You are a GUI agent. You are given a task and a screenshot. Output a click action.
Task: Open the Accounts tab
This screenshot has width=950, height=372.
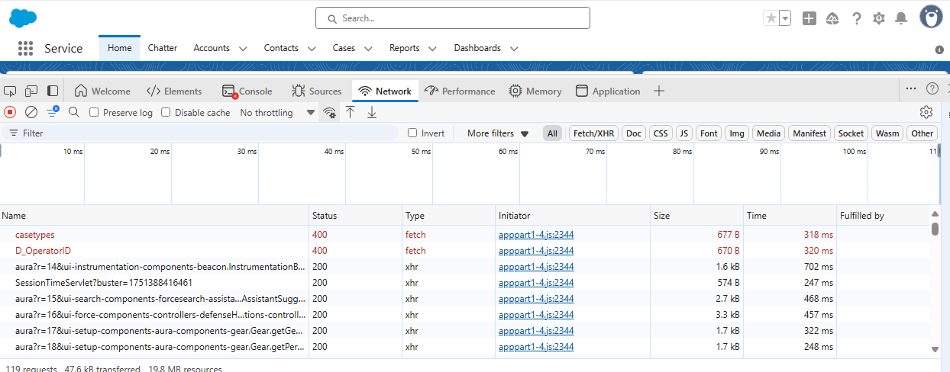tap(212, 48)
